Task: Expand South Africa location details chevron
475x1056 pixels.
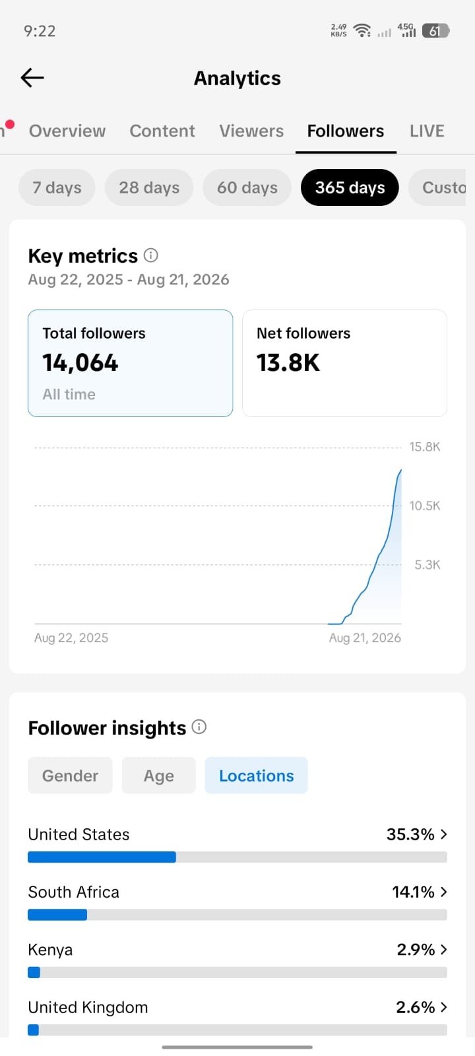Action: tap(443, 892)
